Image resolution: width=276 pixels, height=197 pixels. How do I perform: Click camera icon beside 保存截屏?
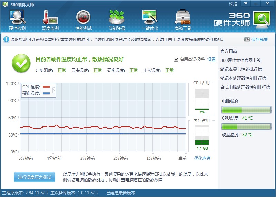pyautogui.click(x=247, y=39)
